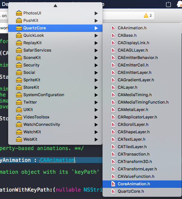This screenshot has width=182, height=199.
Task: Click the share icon in menu bar
Action: point(168,4)
